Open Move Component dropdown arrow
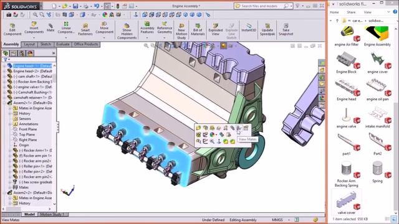Viewport: 399px width, 224px height. pyautogui.click(x=104, y=37)
